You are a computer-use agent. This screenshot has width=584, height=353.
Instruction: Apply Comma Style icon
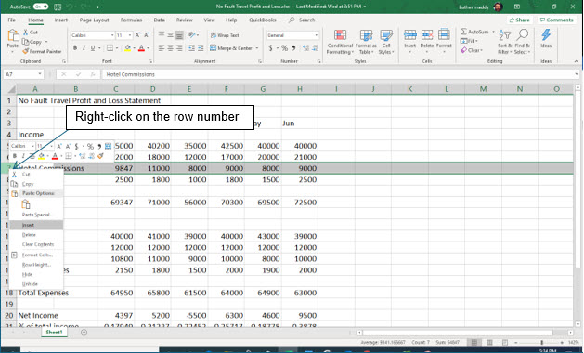click(x=294, y=48)
